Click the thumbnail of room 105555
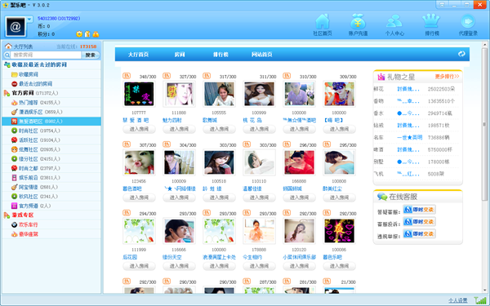This screenshot has width=490, height=306. click(219, 94)
